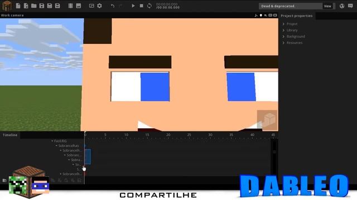Redo the last undone action
Screen dimensions: 357x200
click(120, 6)
